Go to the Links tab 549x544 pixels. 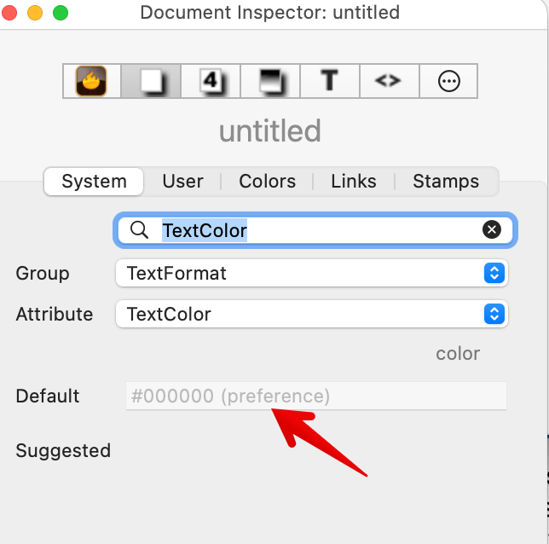click(x=354, y=181)
